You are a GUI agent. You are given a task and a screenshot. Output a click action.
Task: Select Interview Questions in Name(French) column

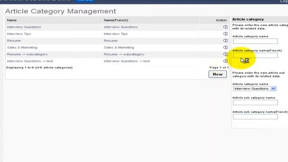[x=121, y=27]
